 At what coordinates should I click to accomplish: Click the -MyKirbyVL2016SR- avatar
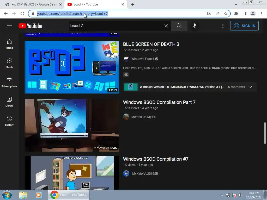click(x=126, y=174)
